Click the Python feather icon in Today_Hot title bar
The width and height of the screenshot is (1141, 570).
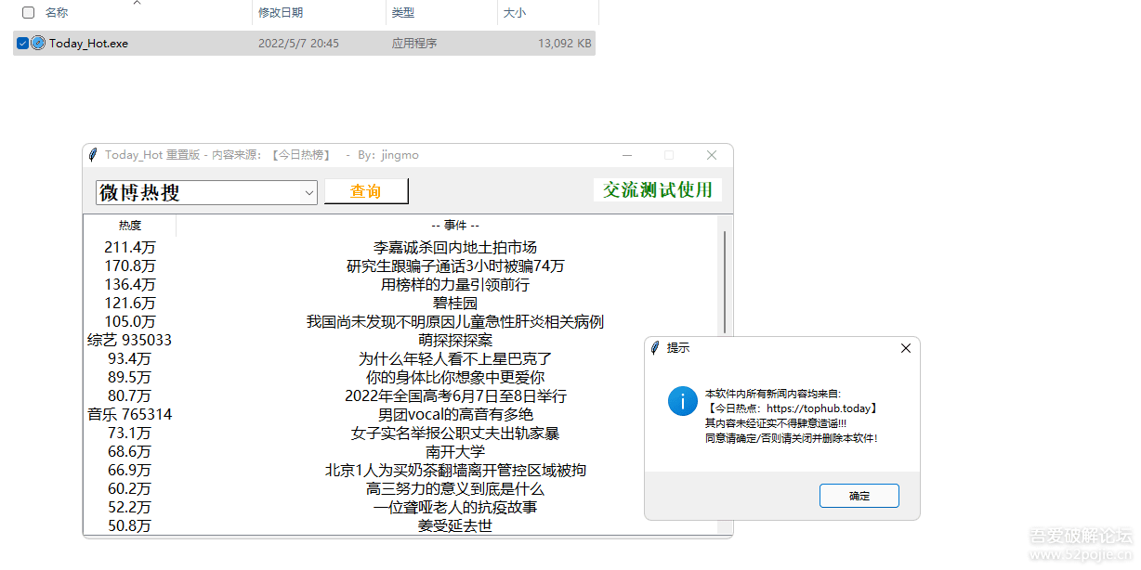pos(92,154)
